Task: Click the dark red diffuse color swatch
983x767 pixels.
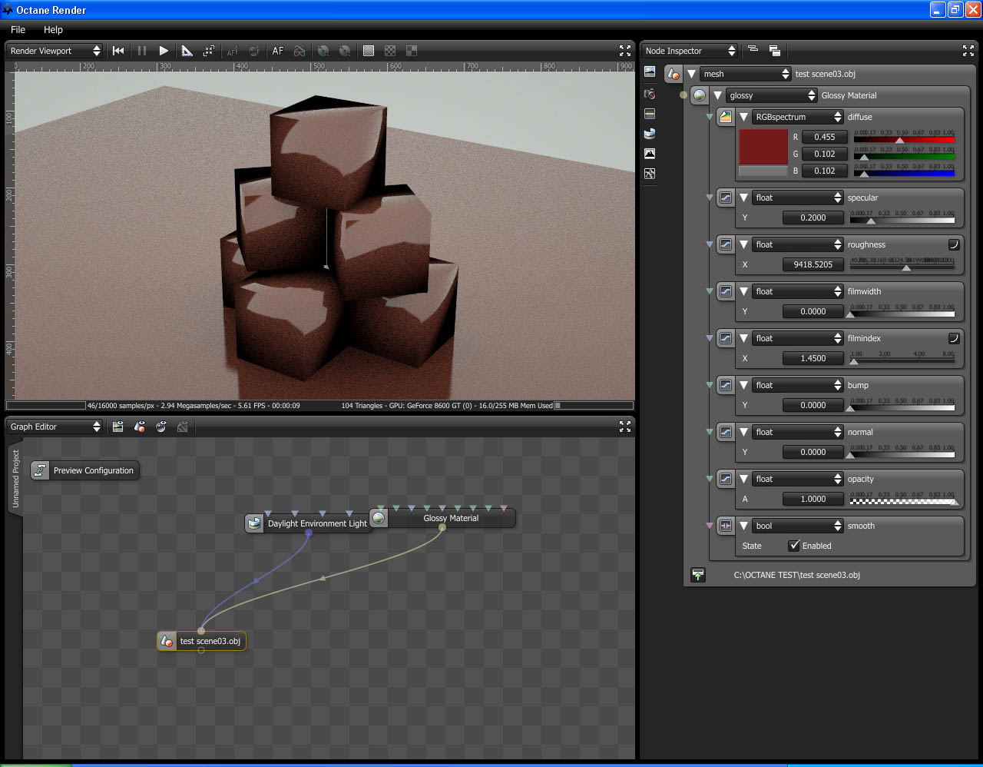Action: pyautogui.click(x=763, y=147)
